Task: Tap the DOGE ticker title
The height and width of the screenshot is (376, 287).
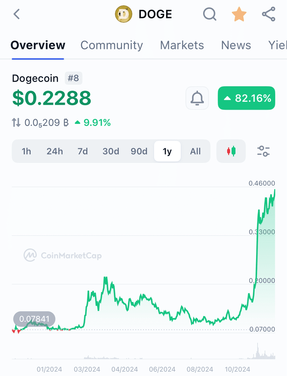Action: click(x=155, y=14)
